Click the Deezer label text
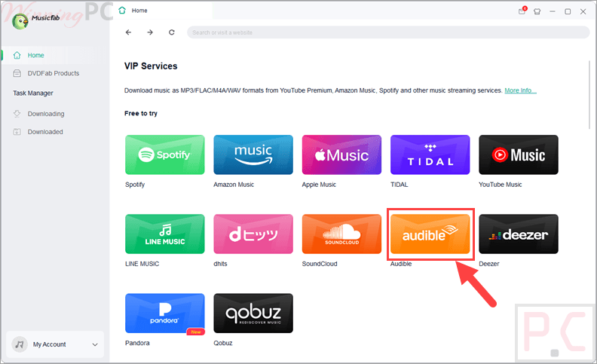Viewport: 597px width, 364px height. [489, 264]
